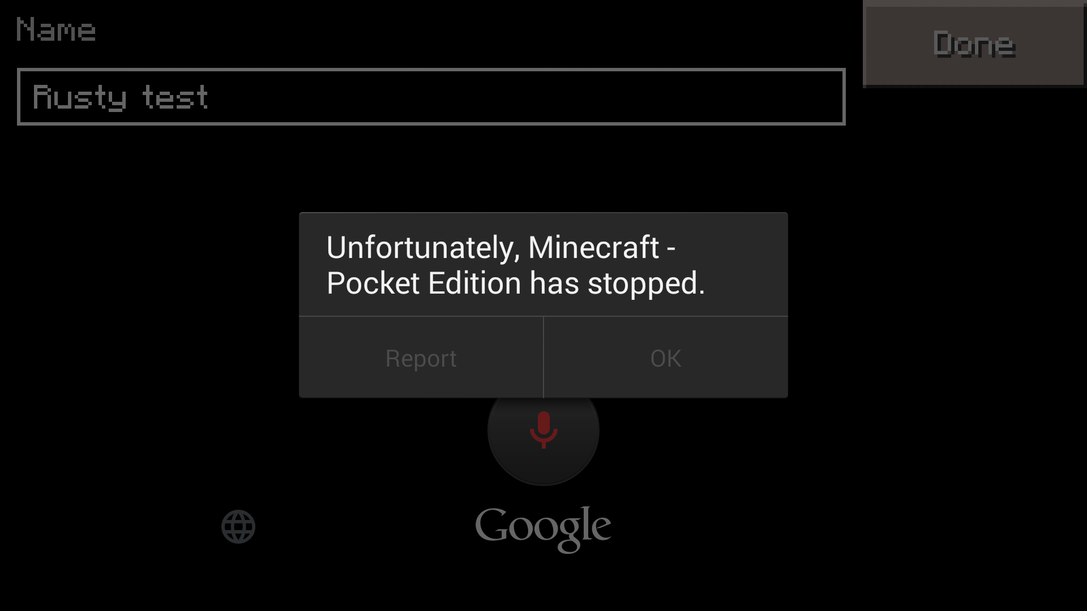Select OK in the stopped-app dialog

[x=666, y=358]
